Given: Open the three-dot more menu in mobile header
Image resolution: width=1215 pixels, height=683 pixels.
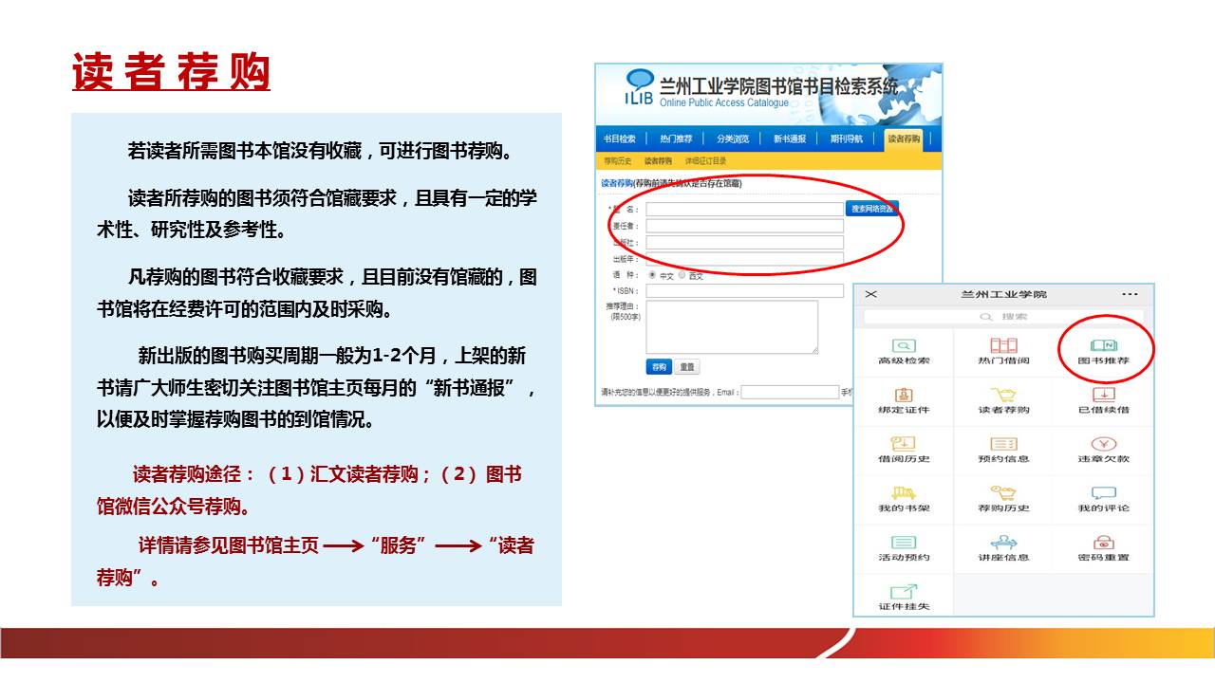Looking at the screenshot, I should click(1129, 295).
